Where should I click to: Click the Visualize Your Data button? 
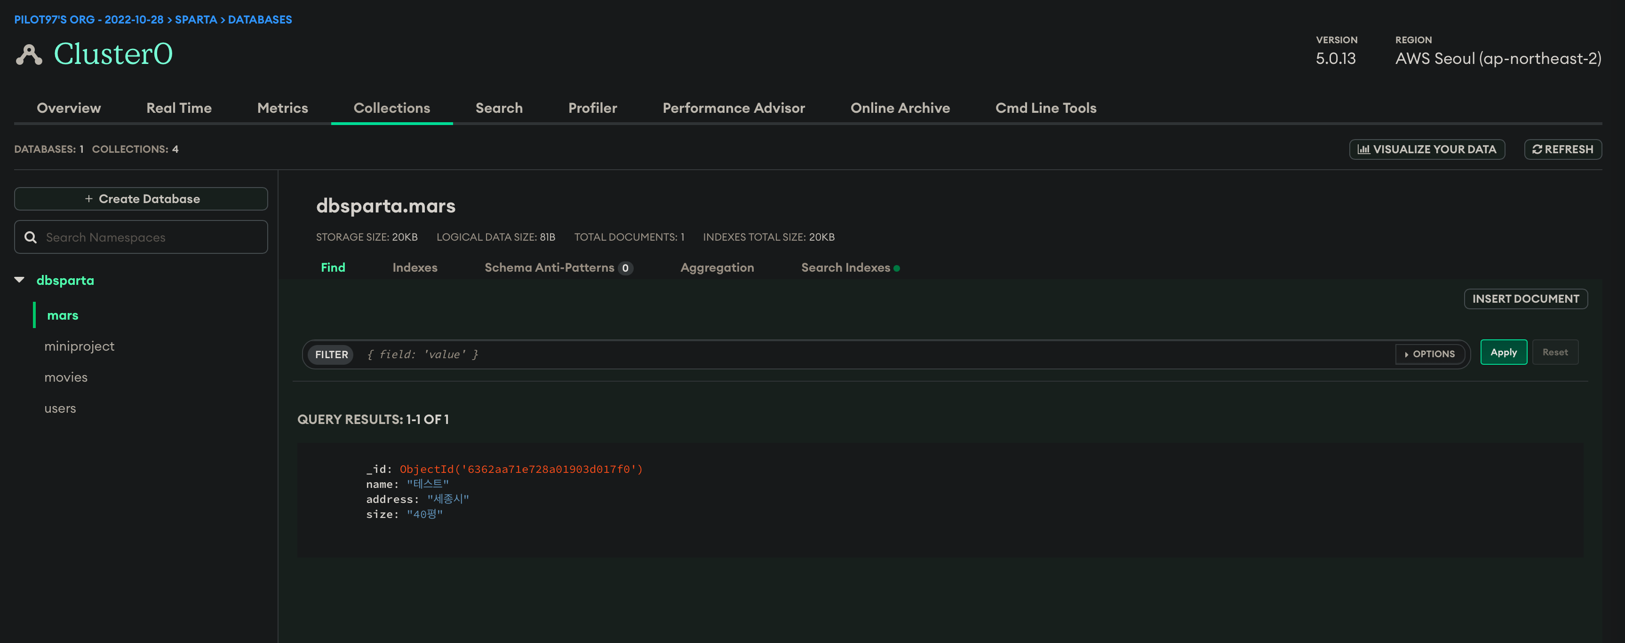(x=1427, y=149)
